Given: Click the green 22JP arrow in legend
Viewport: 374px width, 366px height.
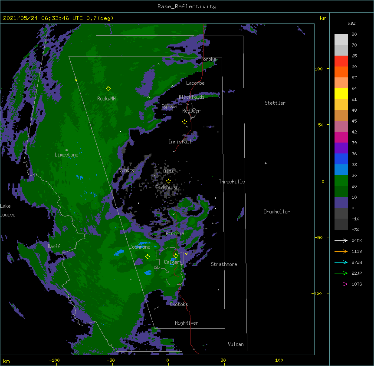Looking at the screenshot, I should coord(341,273).
